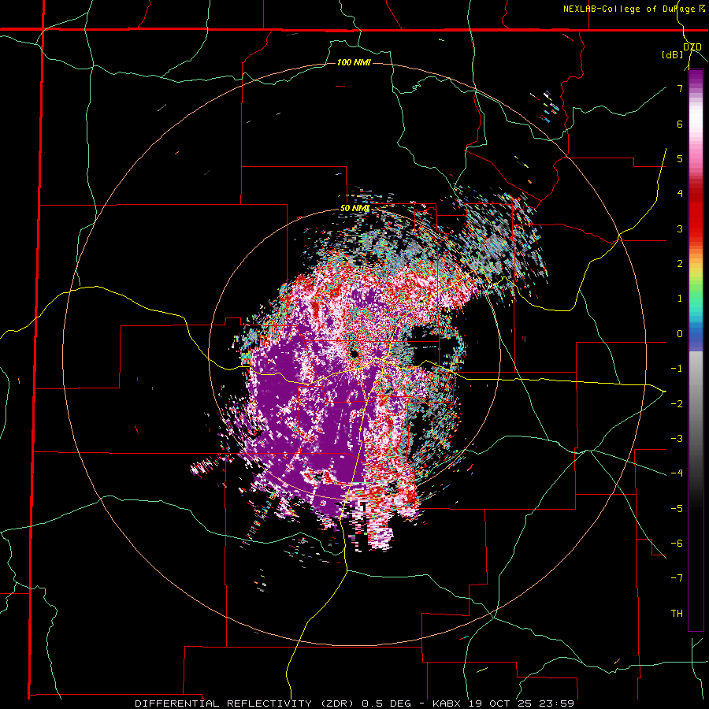Click the -5 value on the color scale

[x=677, y=508]
